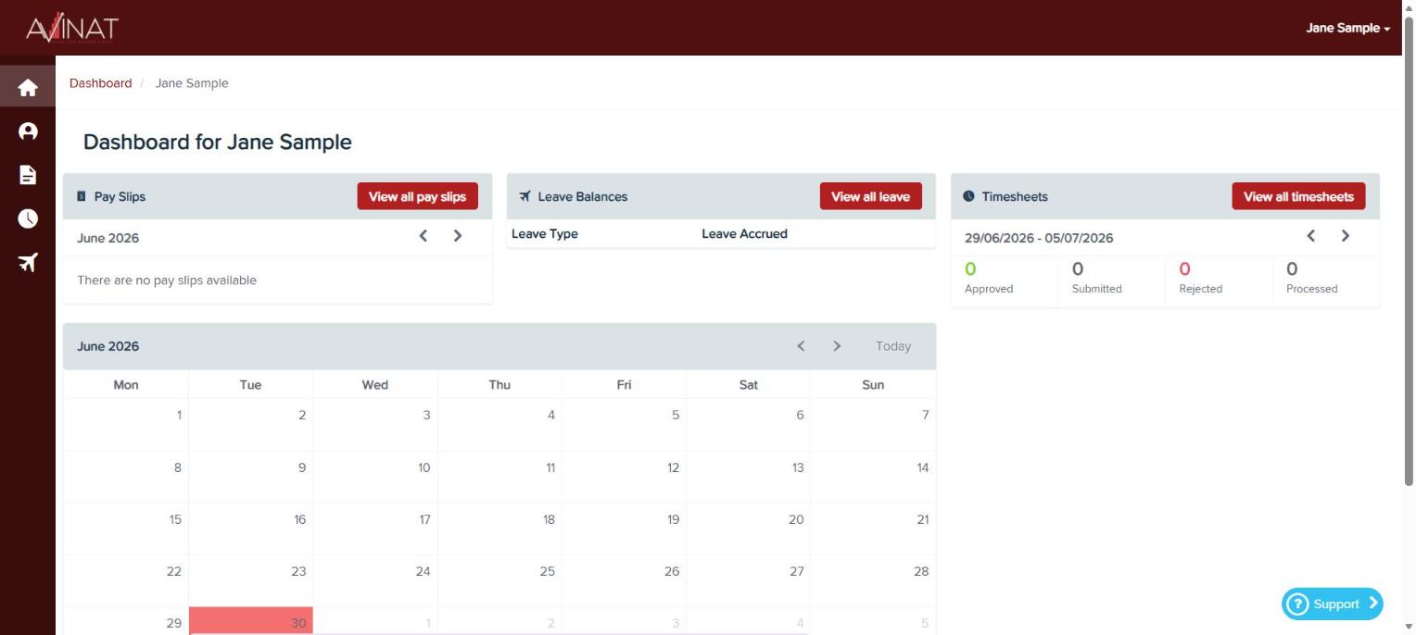Open the Support chat button

1333,604
